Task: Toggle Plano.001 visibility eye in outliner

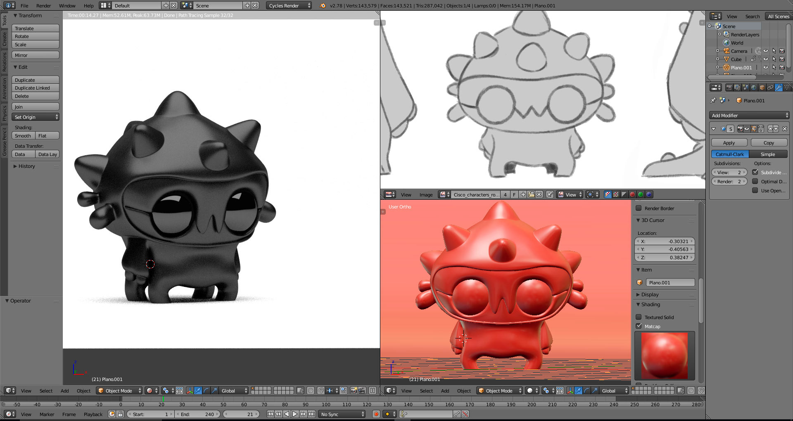Action: click(766, 68)
